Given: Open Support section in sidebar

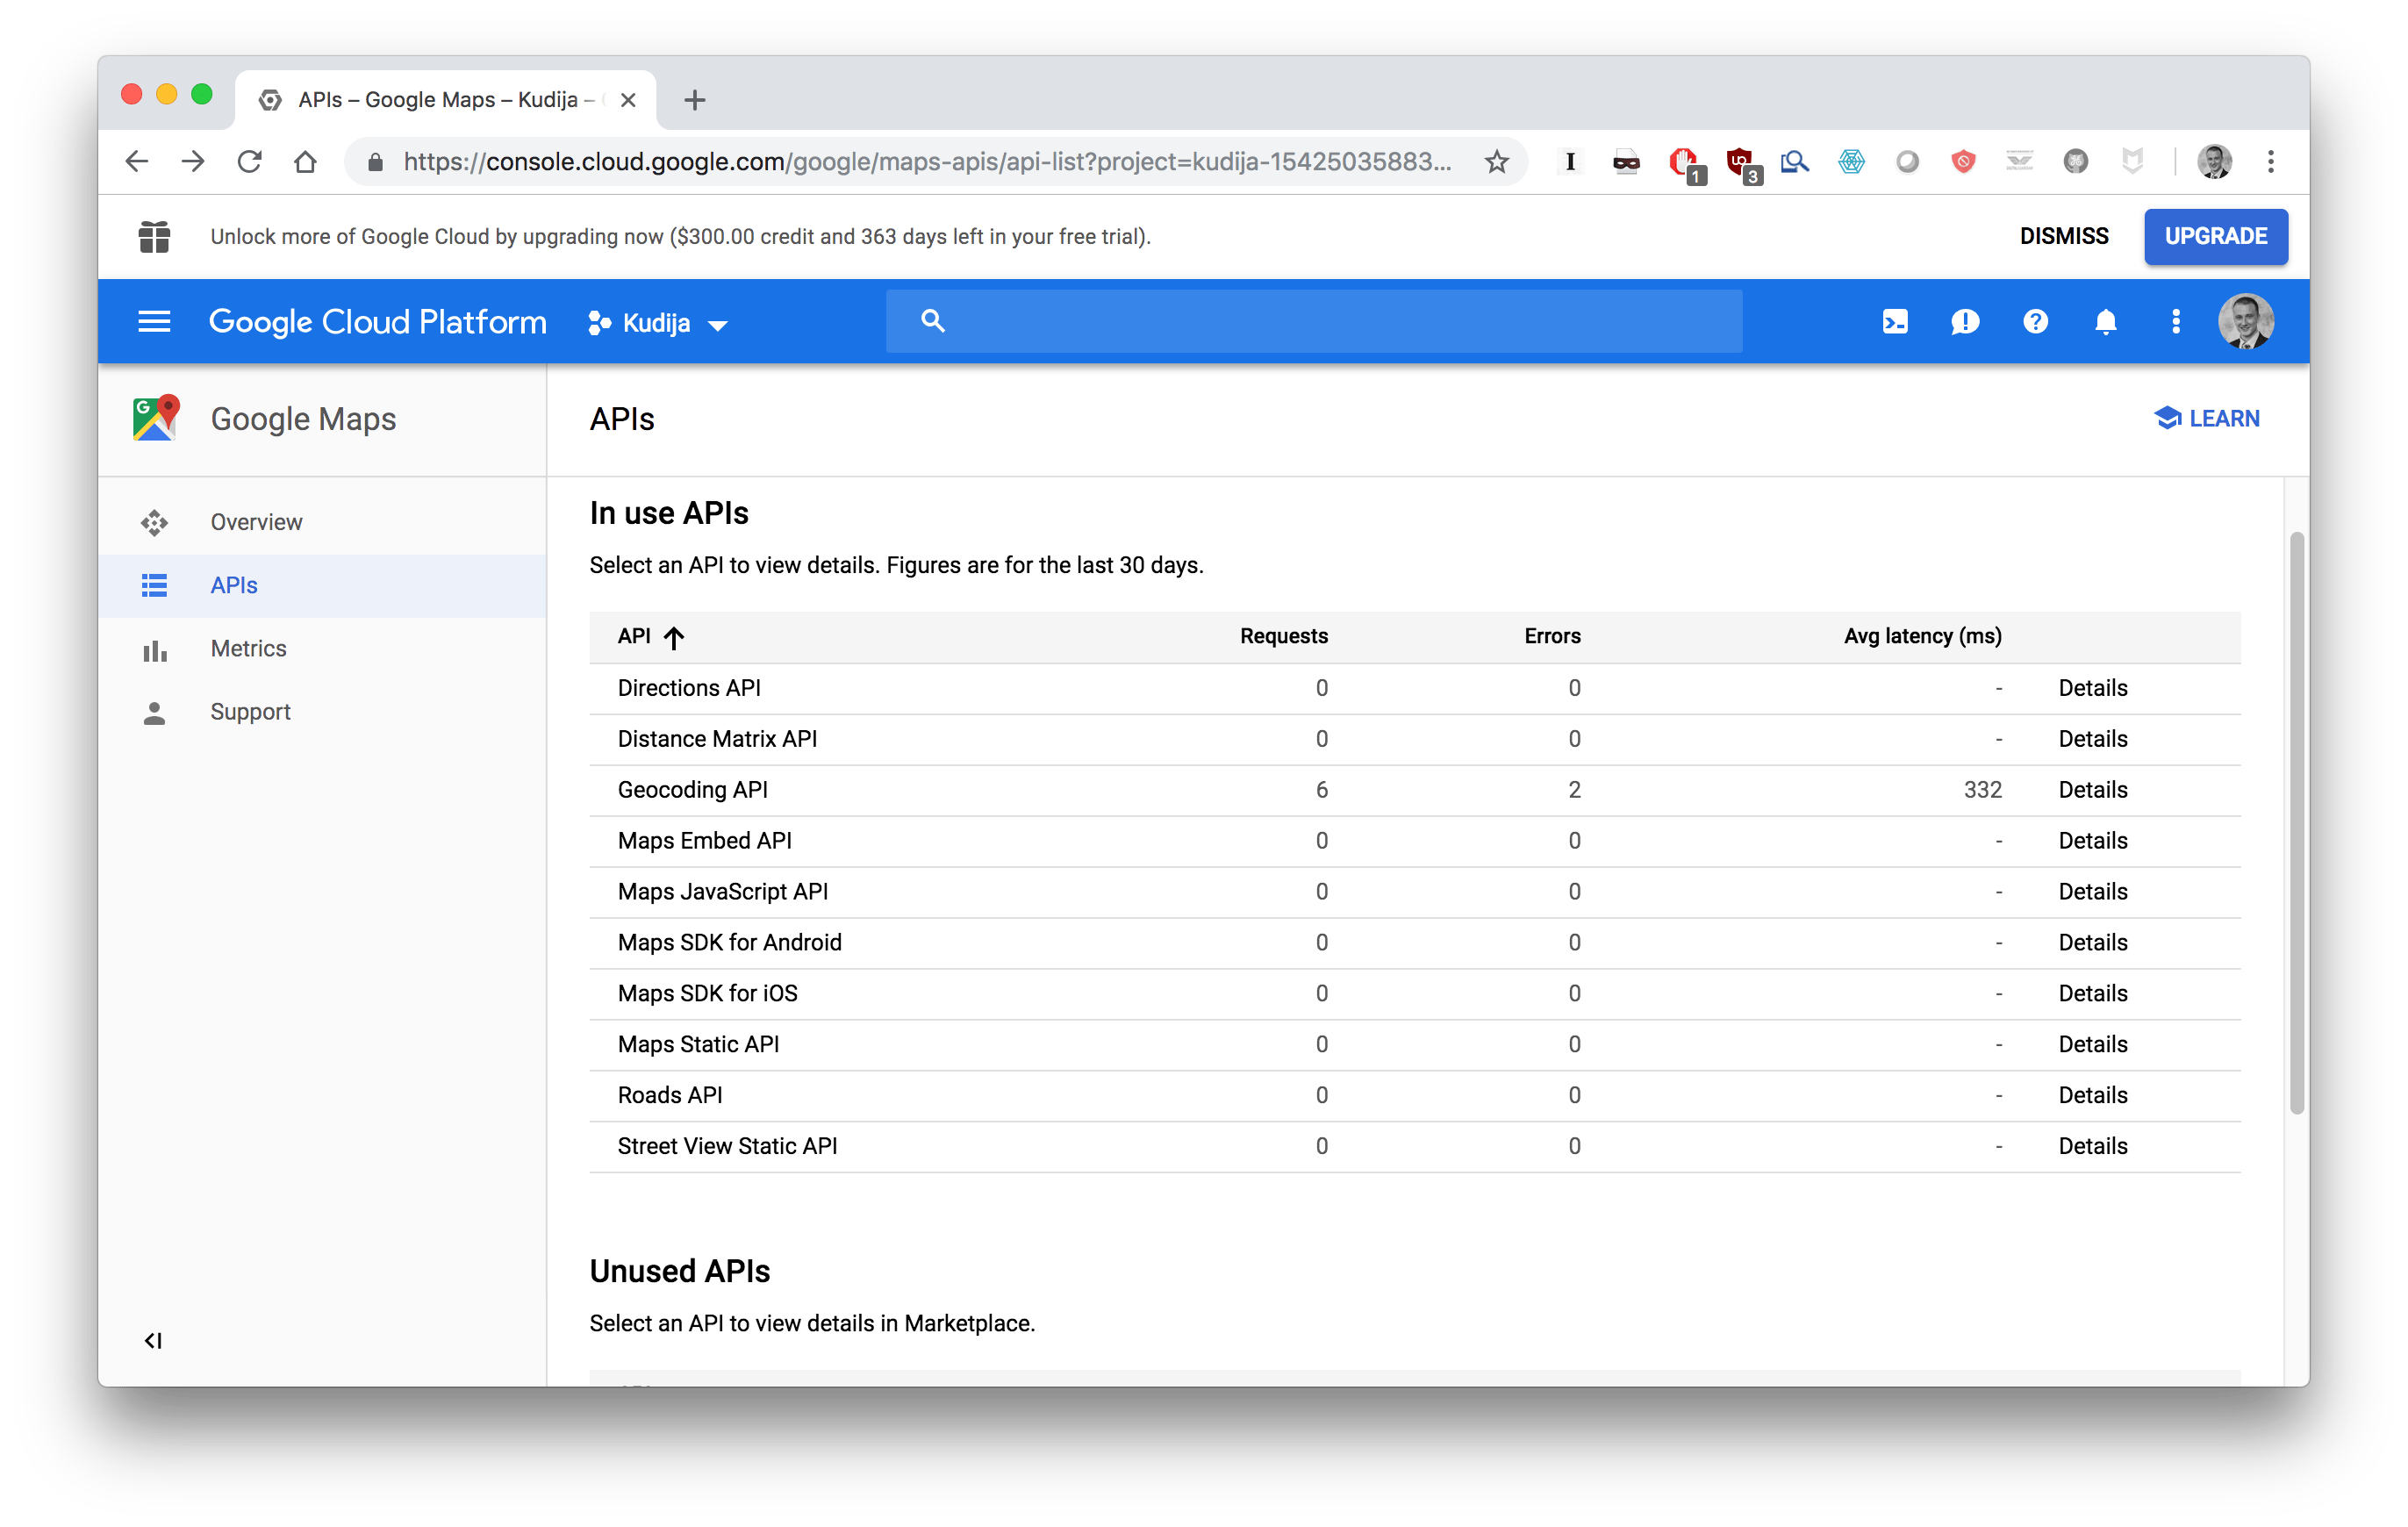Looking at the screenshot, I should [250, 712].
